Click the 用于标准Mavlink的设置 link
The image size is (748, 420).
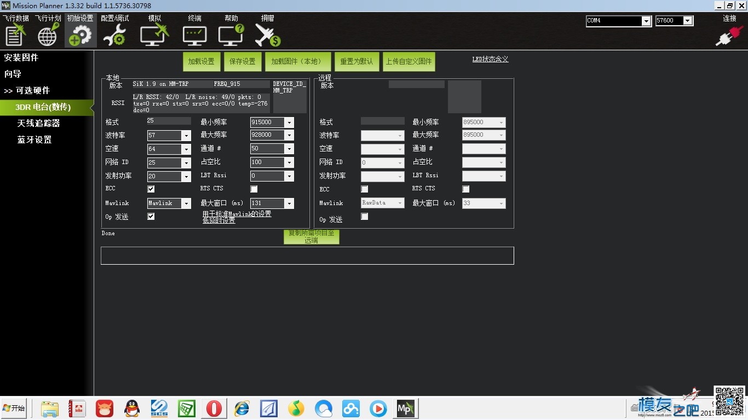click(x=237, y=214)
